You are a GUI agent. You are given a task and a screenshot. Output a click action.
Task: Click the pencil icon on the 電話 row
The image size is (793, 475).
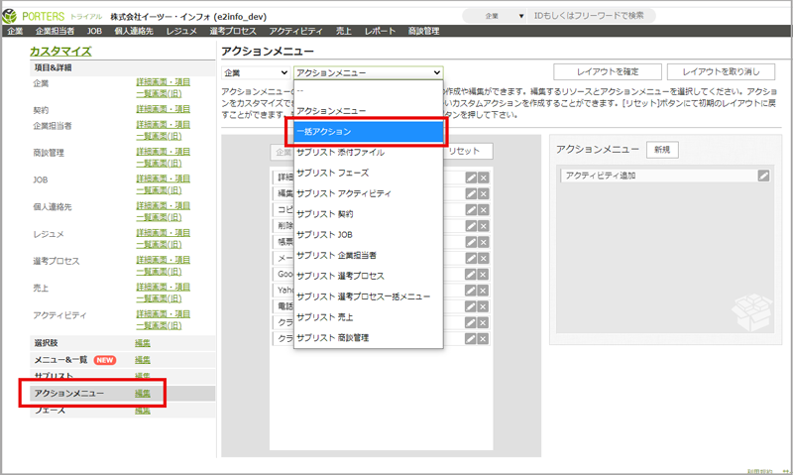[x=473, y=307]
